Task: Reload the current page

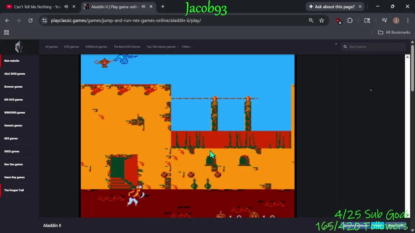Action: click(30, 20)
